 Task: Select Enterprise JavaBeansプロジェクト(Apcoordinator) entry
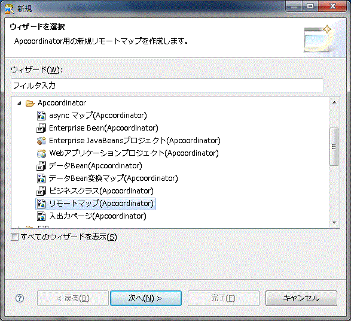[135, 141]
